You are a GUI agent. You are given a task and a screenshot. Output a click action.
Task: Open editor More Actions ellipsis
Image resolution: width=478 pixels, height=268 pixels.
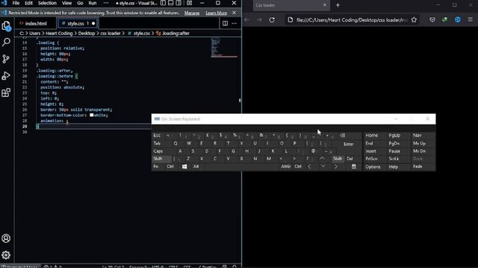pyautogui.click(x=234, y=23)
